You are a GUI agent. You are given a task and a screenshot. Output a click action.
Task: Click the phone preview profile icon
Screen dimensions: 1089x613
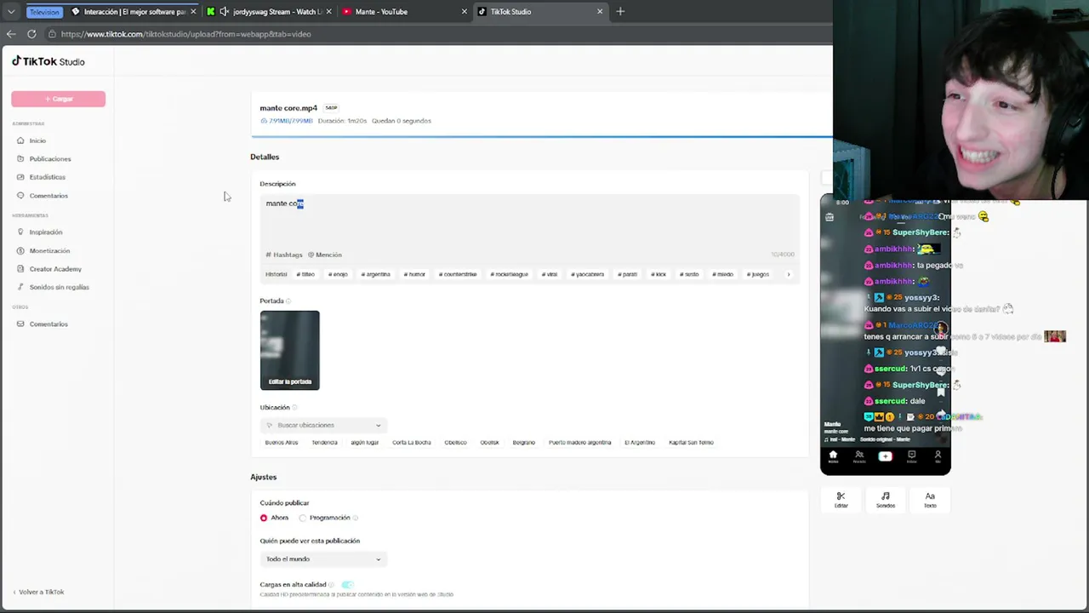[x=938, y=456]
